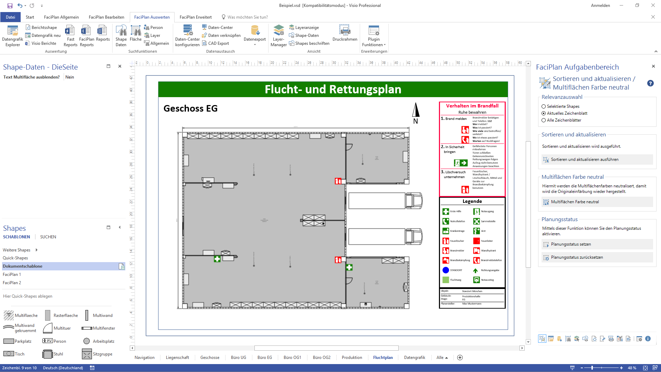Click Multiflächen Farbe neutral button

tap(597, 202)
